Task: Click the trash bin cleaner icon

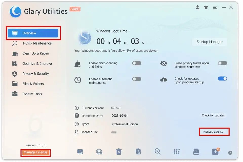Action: [x=119, y=151]
